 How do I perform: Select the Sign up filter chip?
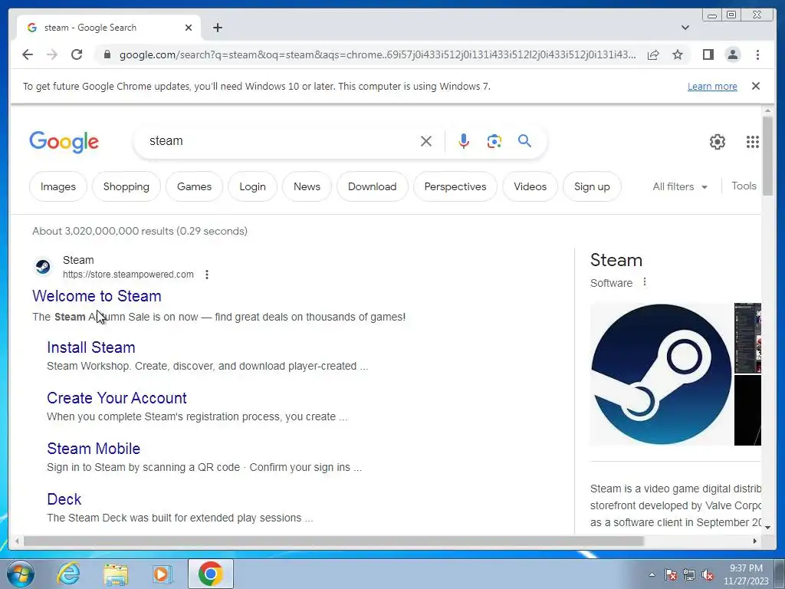(x=592, y=186)
